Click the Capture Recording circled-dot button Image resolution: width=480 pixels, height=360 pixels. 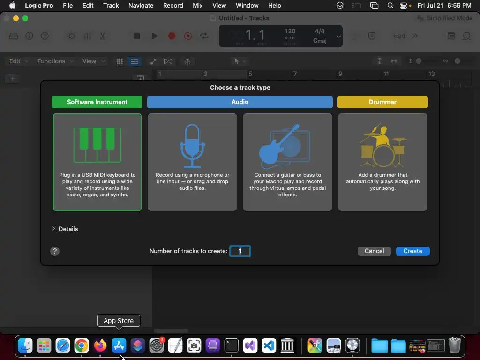pos(188,36)
